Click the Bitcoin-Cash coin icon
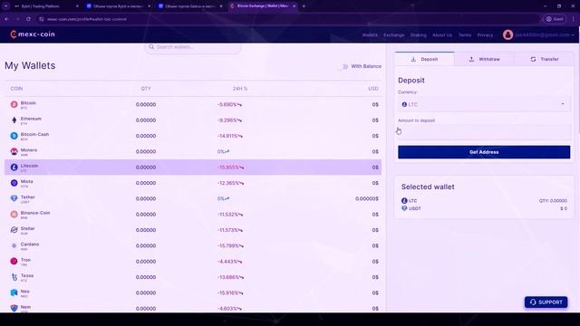The width and height of the screenshot is (580, 326). tap(14, 136)
